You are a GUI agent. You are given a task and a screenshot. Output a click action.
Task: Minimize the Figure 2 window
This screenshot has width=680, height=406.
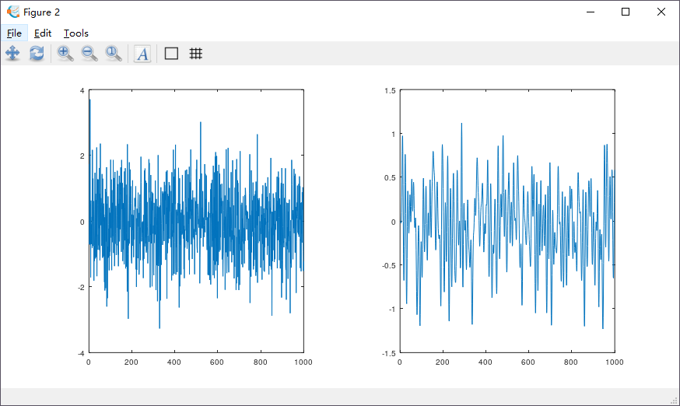pos(591,12)
